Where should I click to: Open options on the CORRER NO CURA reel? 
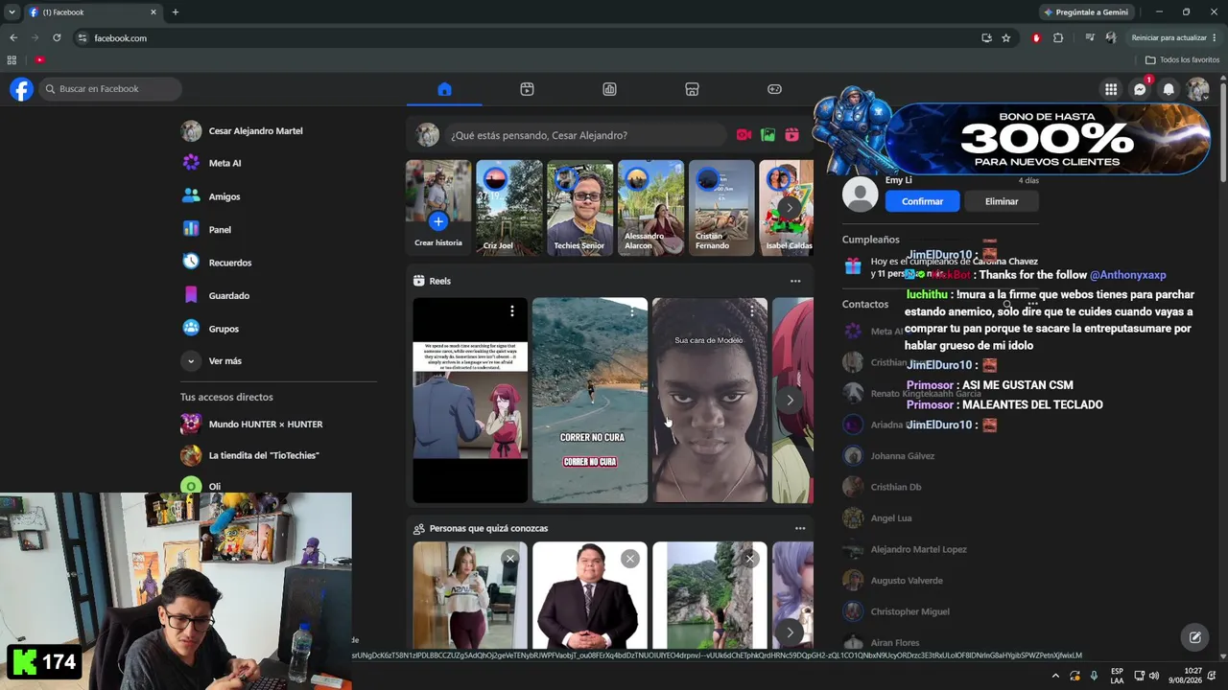point(632,311)
